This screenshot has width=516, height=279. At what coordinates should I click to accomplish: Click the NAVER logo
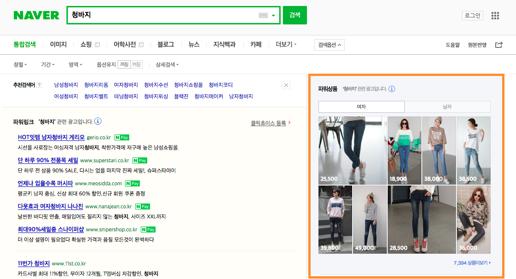point(36,15)
